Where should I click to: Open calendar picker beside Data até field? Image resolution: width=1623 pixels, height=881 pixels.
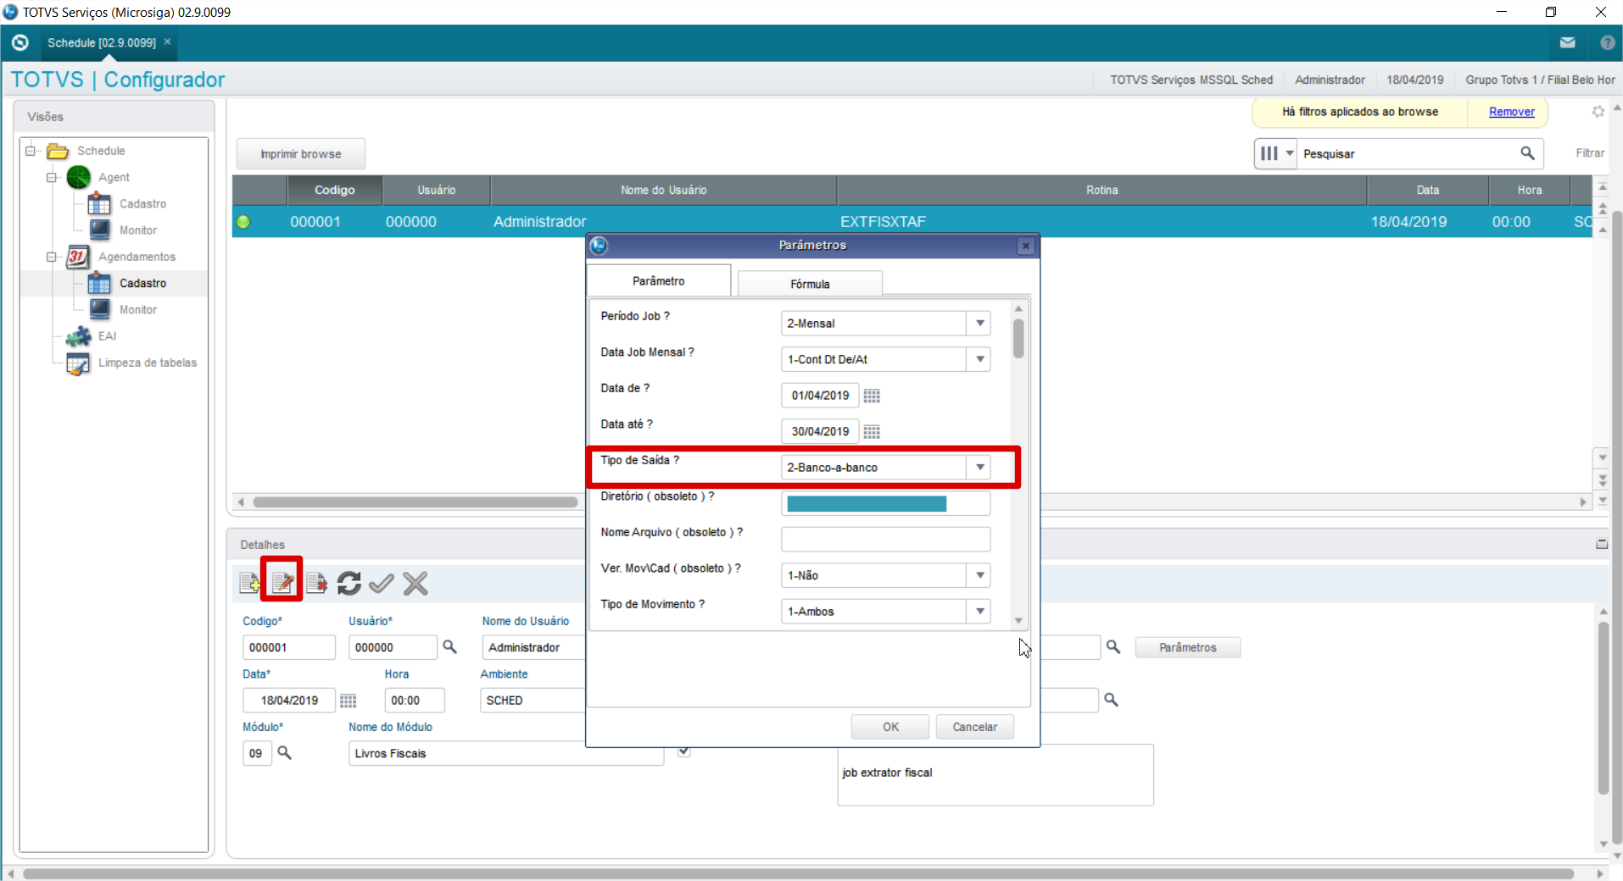coord(872,432)
